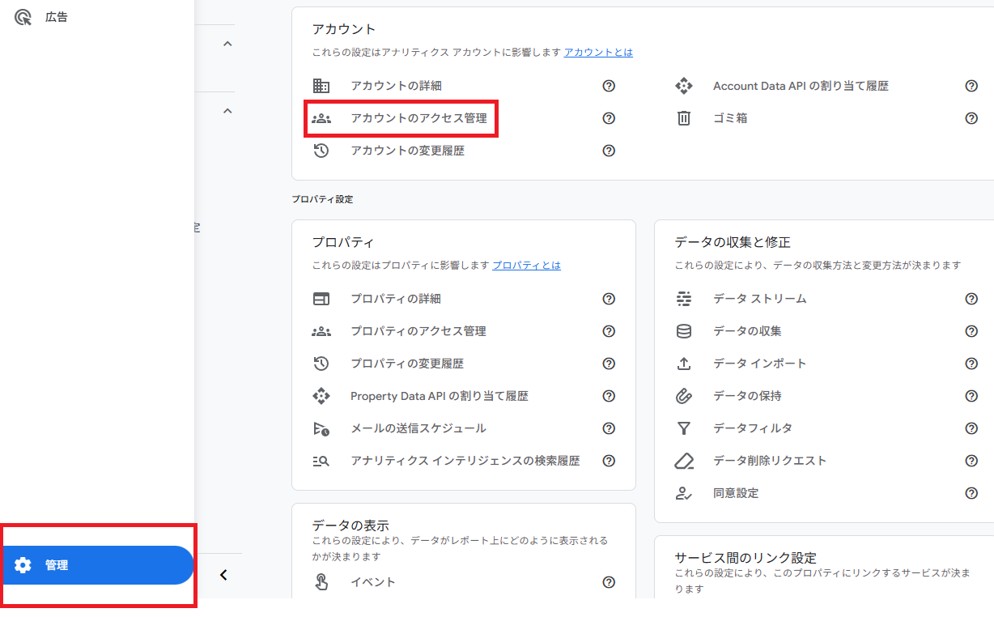Screen dimensions: 994x617
Task: Show help for ゴミ箱
Action: (x=971, y=118)
